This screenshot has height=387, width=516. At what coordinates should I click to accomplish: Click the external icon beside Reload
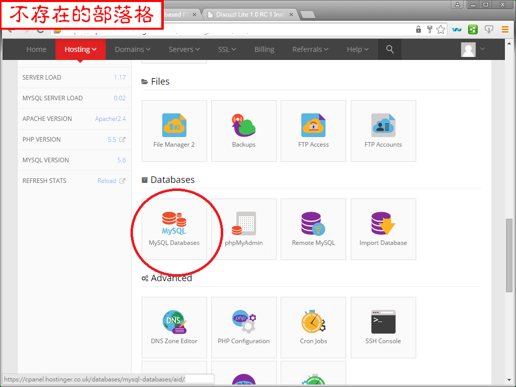point(122,181)
